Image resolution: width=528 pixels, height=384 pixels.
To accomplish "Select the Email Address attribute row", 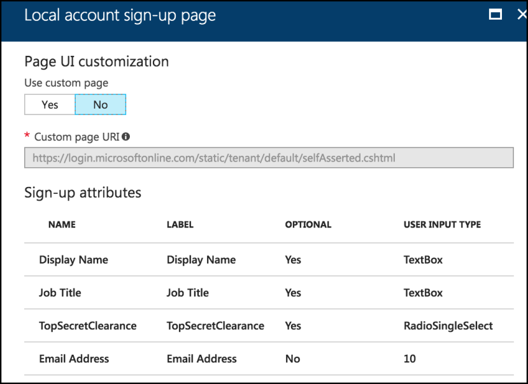I will (269, 359).
